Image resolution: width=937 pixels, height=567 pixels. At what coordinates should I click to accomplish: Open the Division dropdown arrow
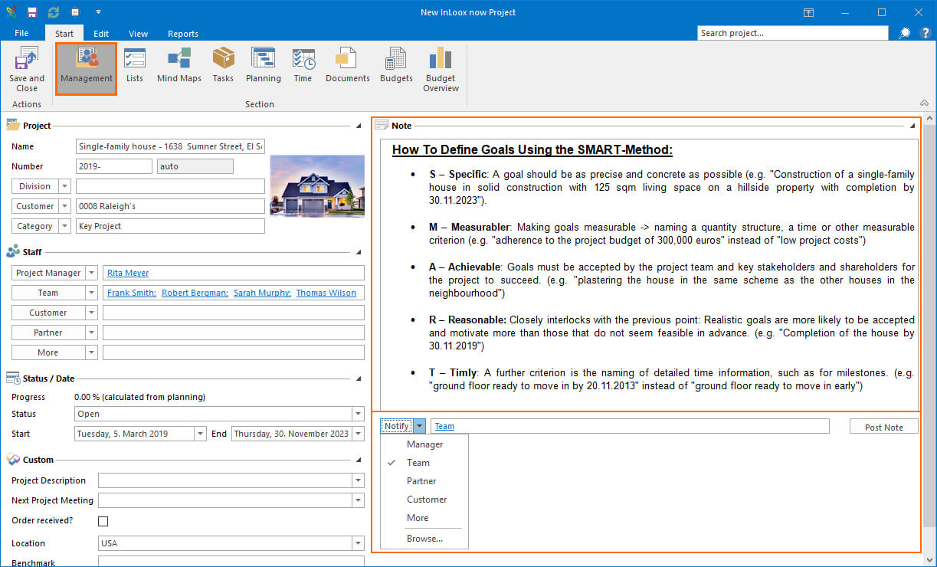coord(64,186)
